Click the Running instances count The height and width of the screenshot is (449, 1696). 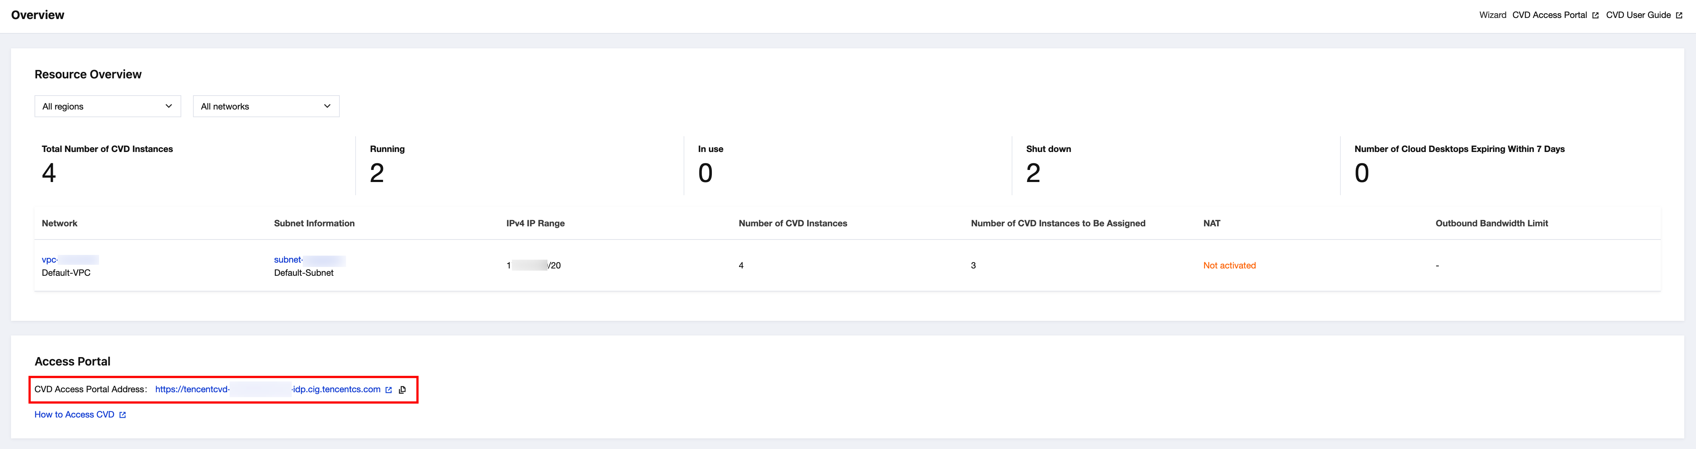pyautogui.click(x=376, y=173)
